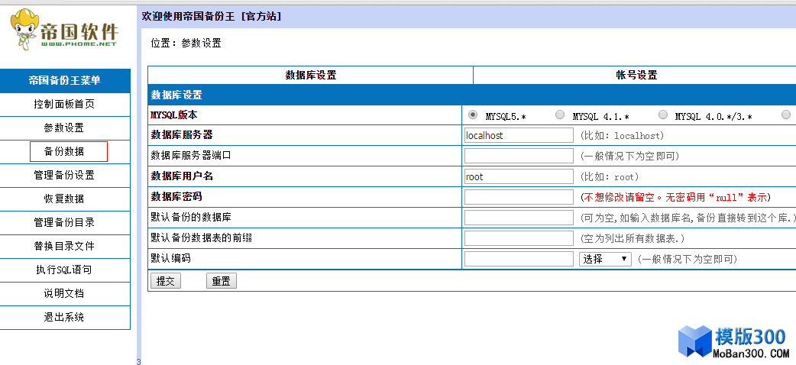Click the MYSQL版本 row label
The height and width of the screenshot is (365, 796).
174,115
